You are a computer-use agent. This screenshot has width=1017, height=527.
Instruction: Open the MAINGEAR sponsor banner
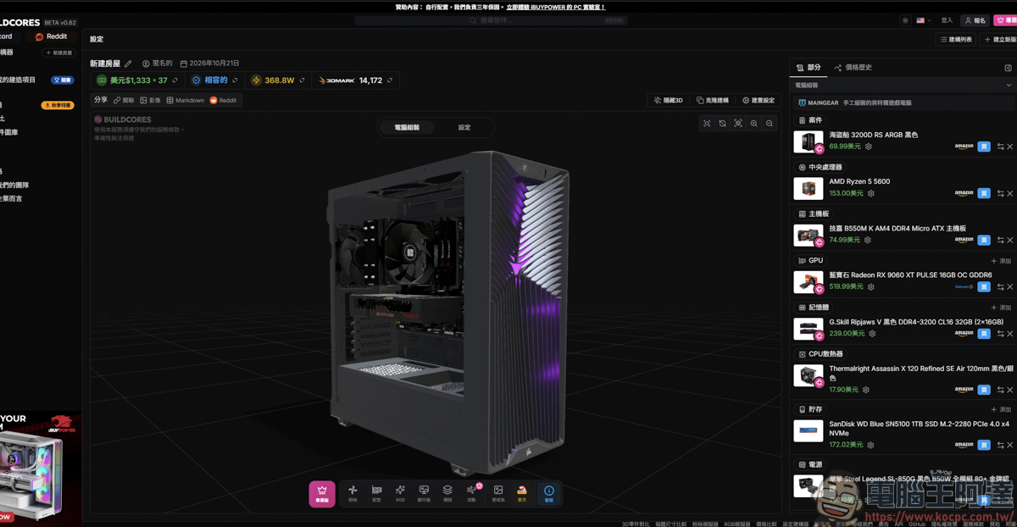903,103
